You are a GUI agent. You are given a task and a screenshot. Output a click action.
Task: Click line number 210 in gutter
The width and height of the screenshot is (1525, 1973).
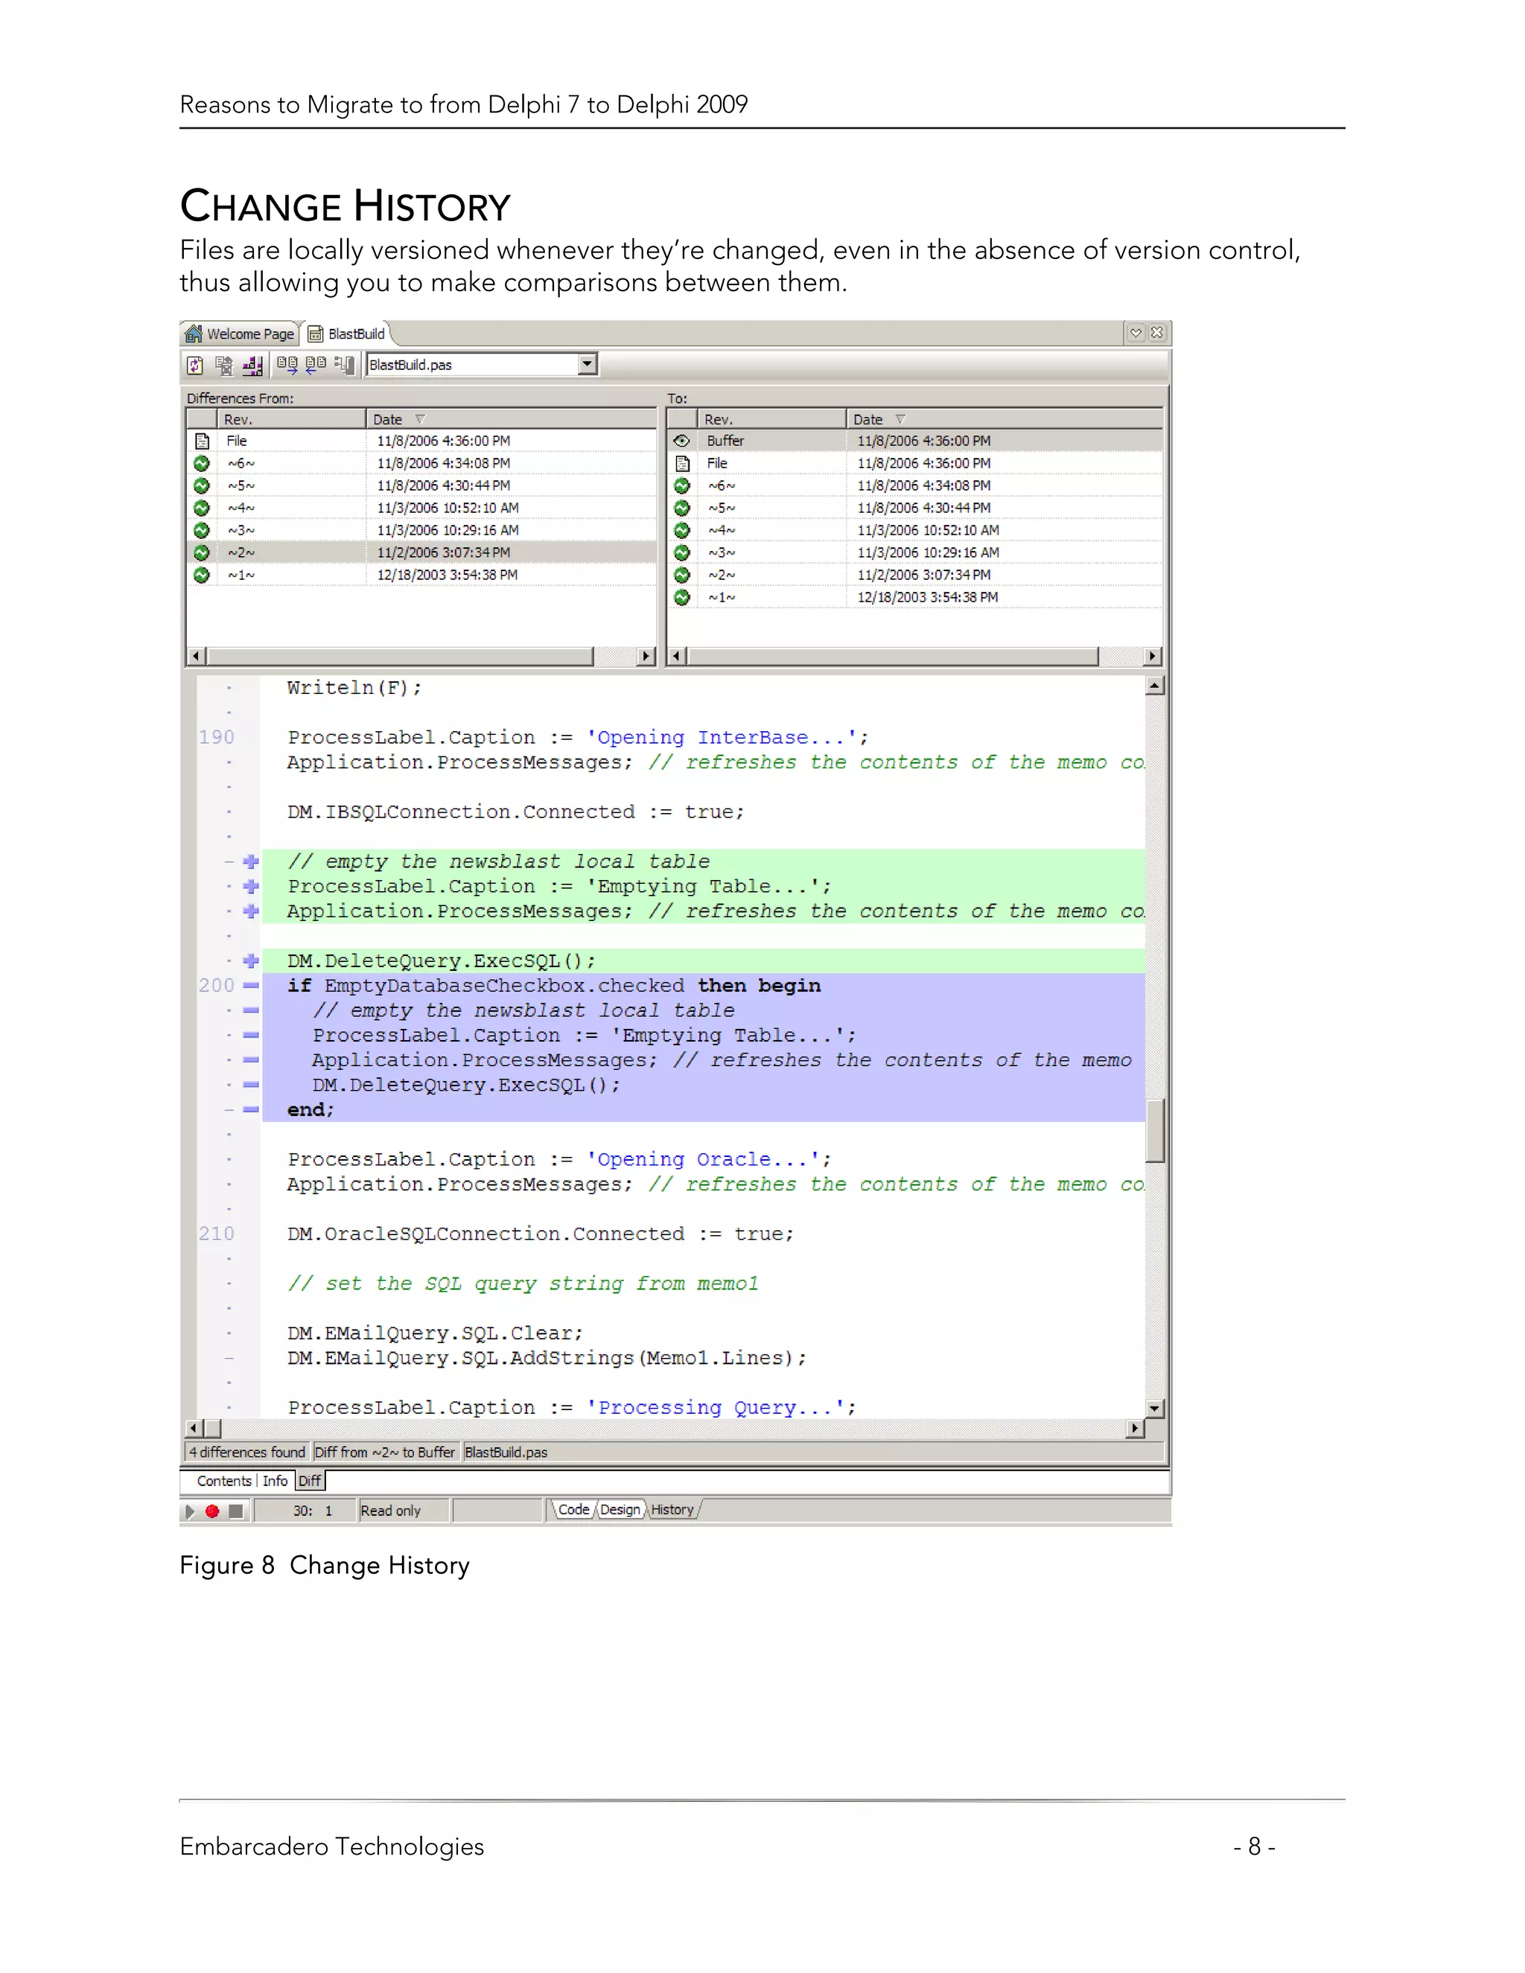tap(216, 1233)
